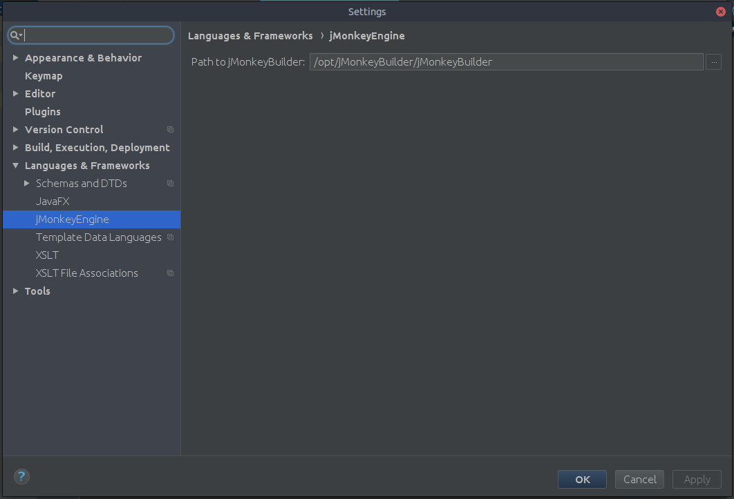The image size is (734, 499).
Task: Click the 'Path to jMonkeyBuilder:' label
Action: tap(247, 62)
